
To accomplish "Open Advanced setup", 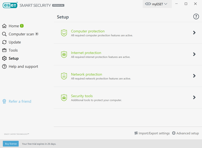I will click(x=188, y=133).
